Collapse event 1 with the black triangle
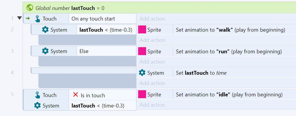The height and width of the screenshot is (116, 296). 19,18
